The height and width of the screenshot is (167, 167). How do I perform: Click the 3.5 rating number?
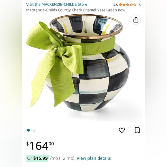115,5
